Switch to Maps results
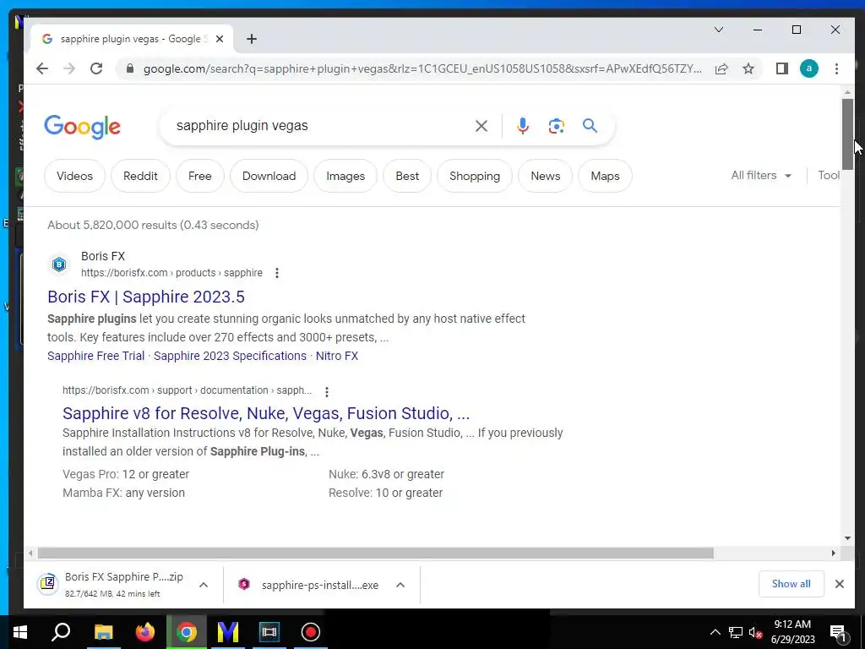 pos(605,176)
